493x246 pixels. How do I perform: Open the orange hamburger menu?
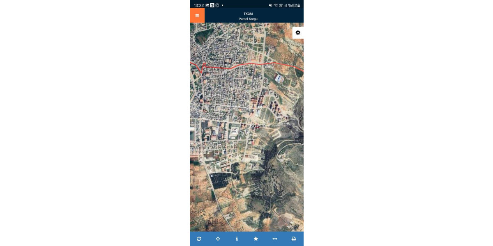pyautogui.click(x=197, y=16)
